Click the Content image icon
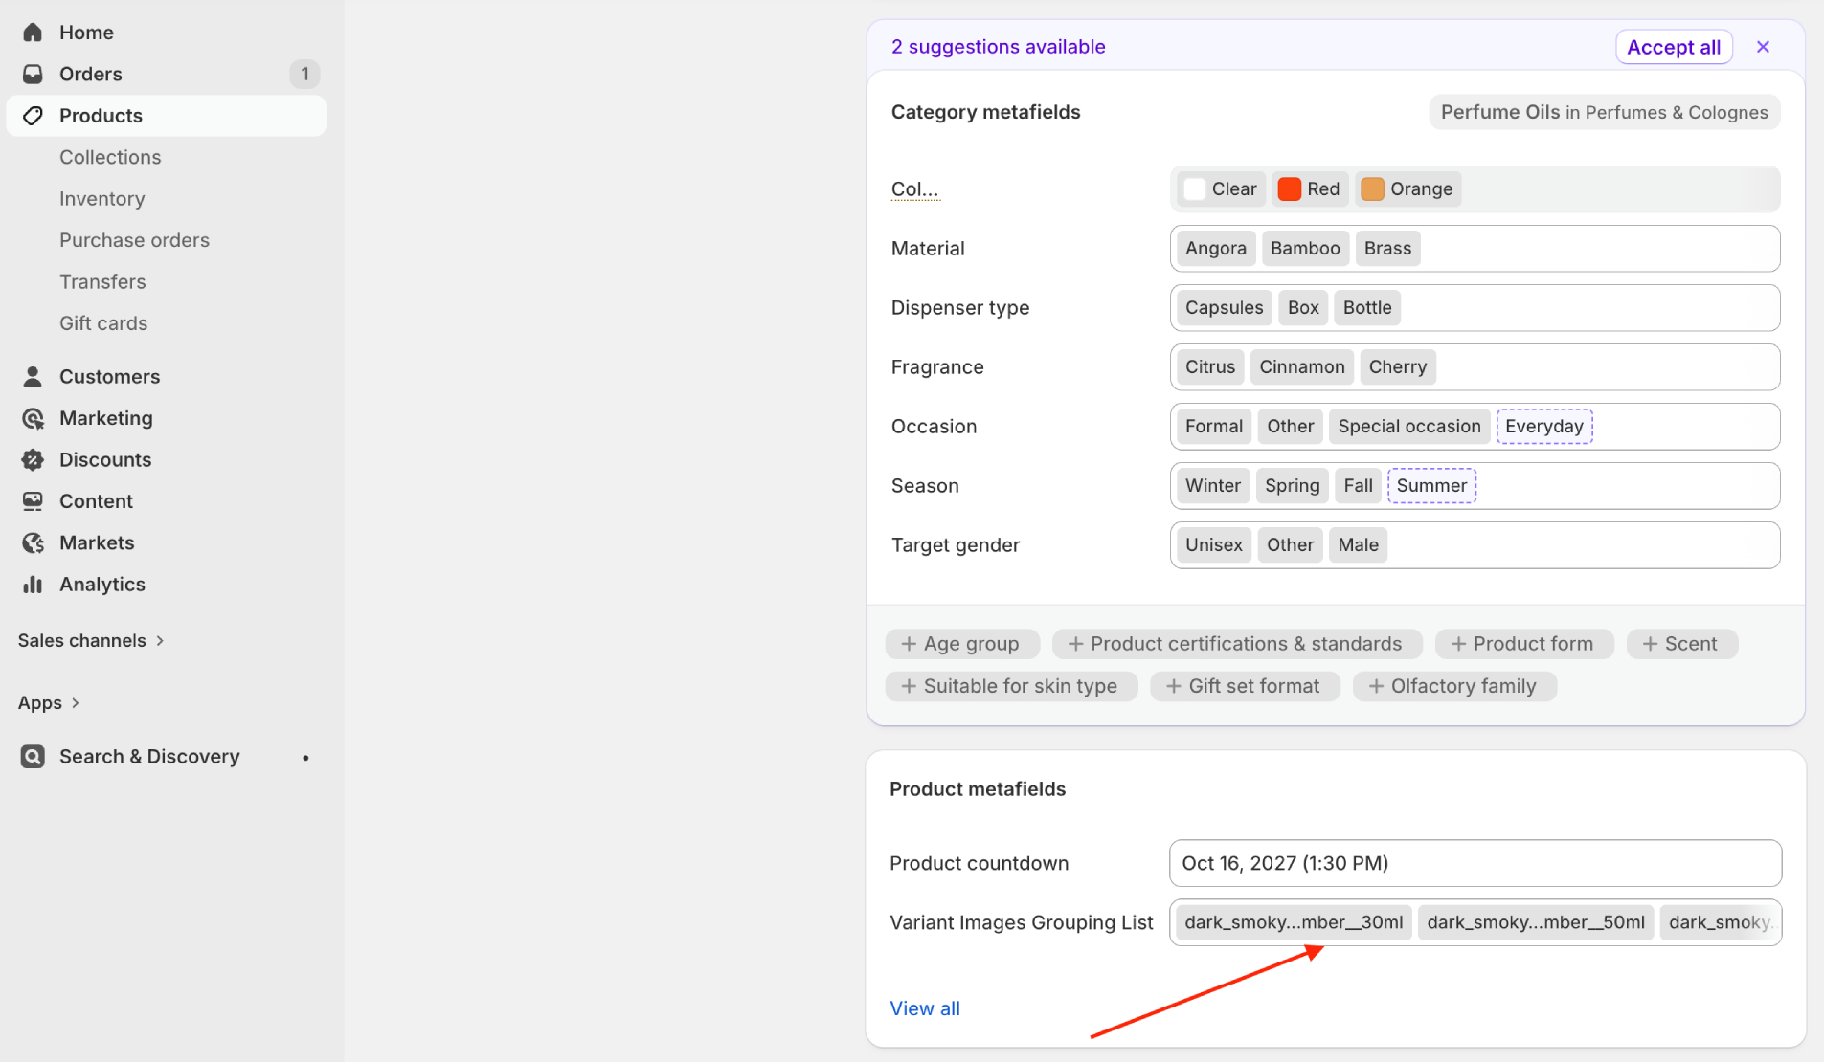Viewport: 1824px width, 1062px height. point(33,501)
